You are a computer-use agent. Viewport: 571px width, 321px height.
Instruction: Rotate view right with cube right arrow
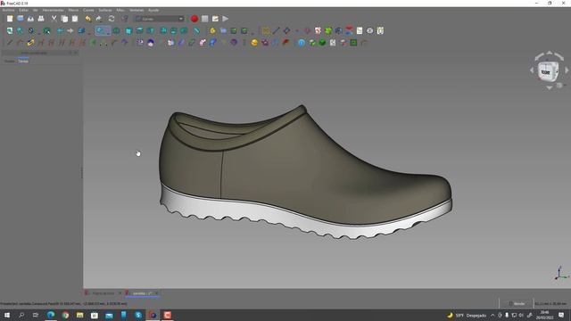pyautogui.click(x=567, y=70)
